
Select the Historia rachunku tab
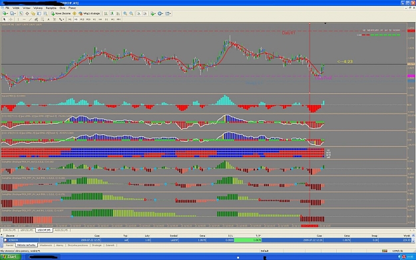pos(26,245)
